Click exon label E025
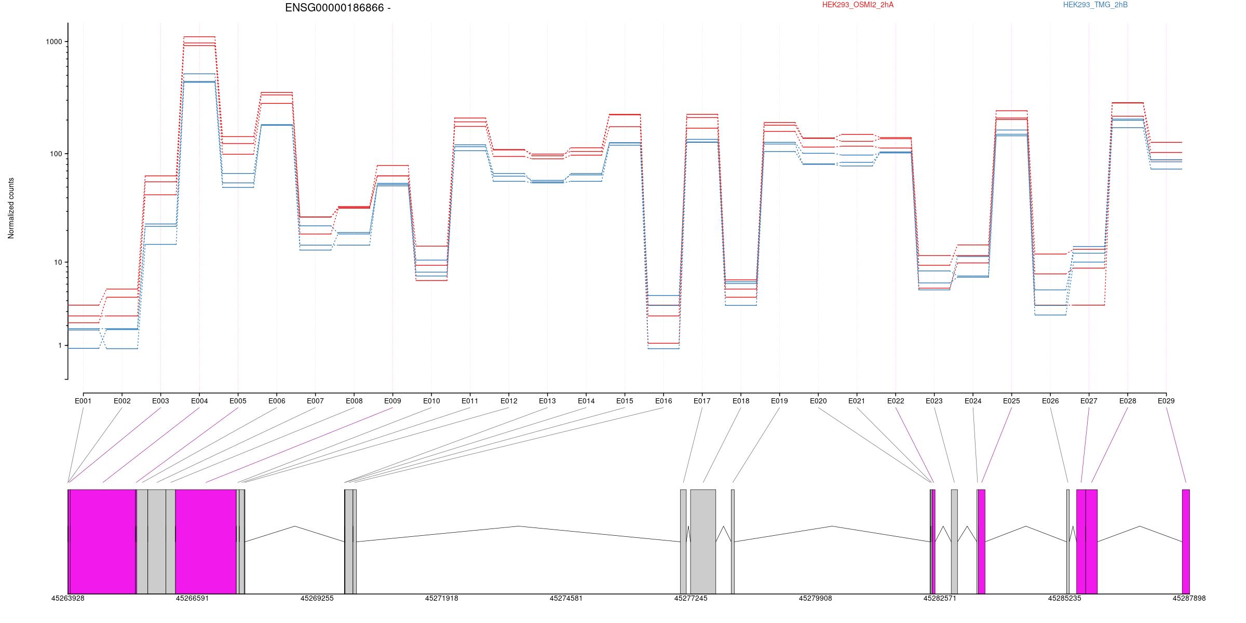Screen dimensions: 1246x623 tap(1011, 401)
